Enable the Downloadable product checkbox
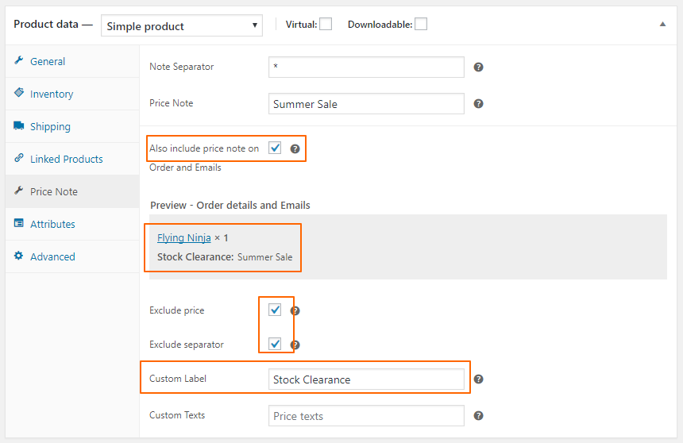The image size is (683, 443). point(421,24)
